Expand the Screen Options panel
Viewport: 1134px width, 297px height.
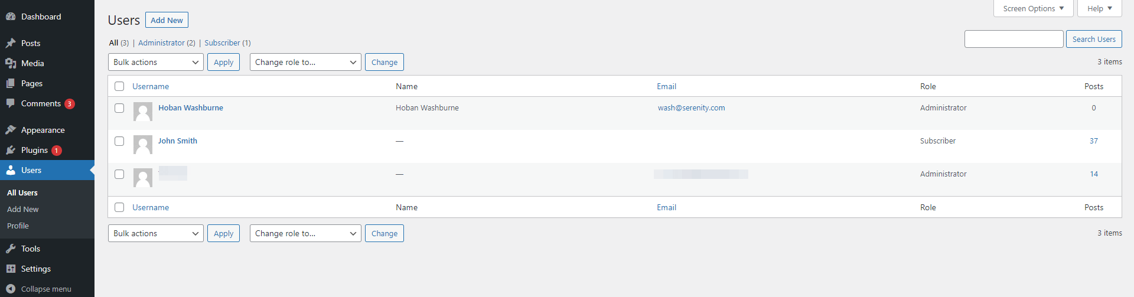click(x=1033, y=8)
